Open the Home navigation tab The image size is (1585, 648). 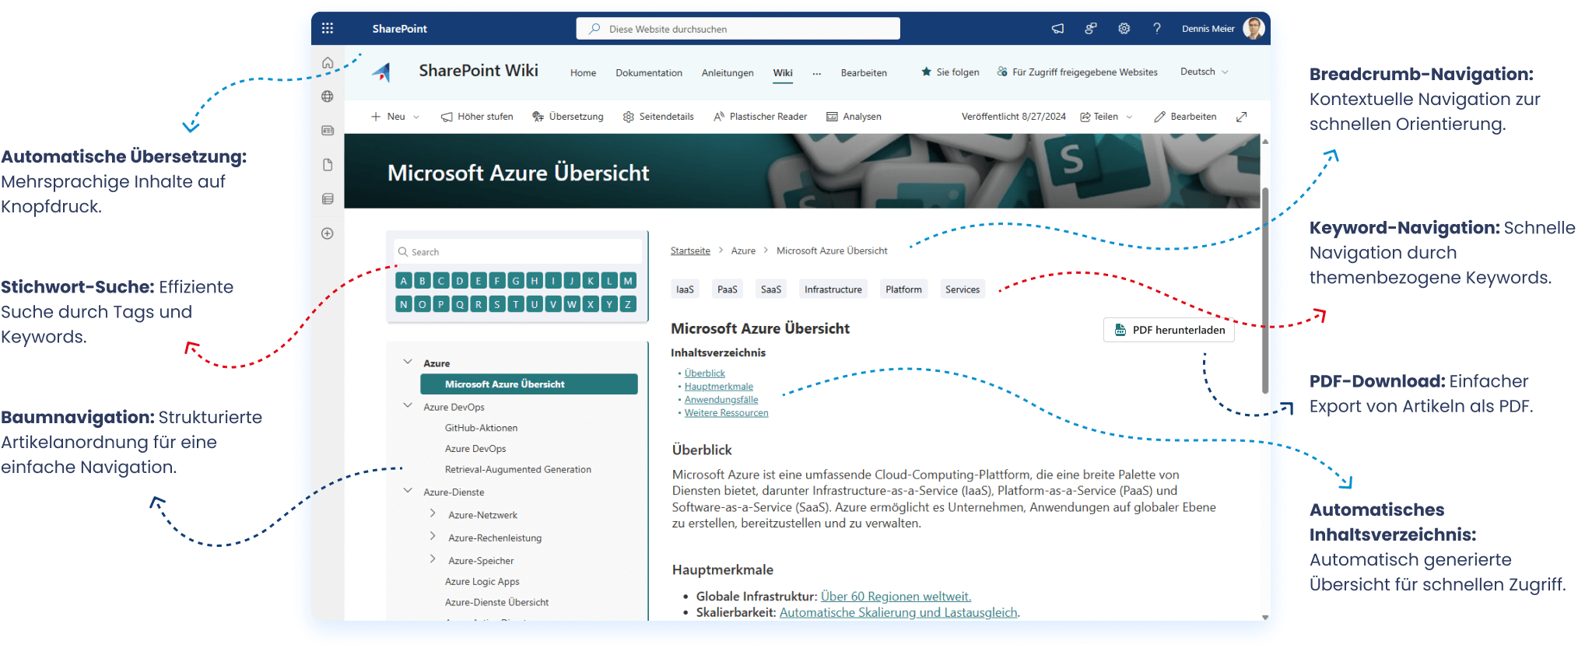pyautogui.click(x=583, y=73)
